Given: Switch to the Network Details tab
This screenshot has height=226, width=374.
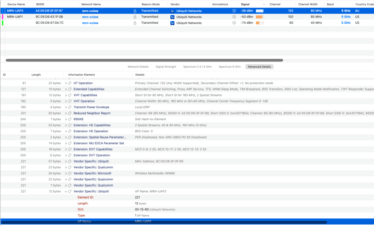Looking at the screenshot, I should 138,67.
